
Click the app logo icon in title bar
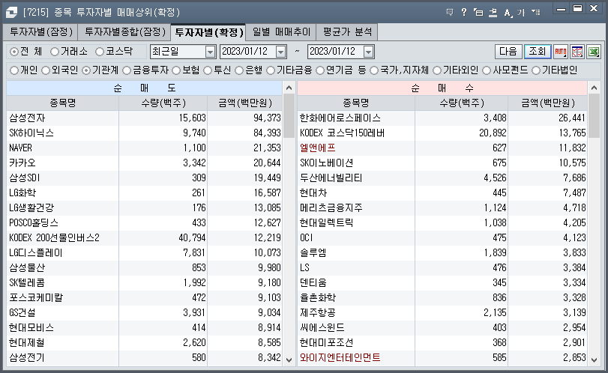point(11,13)
